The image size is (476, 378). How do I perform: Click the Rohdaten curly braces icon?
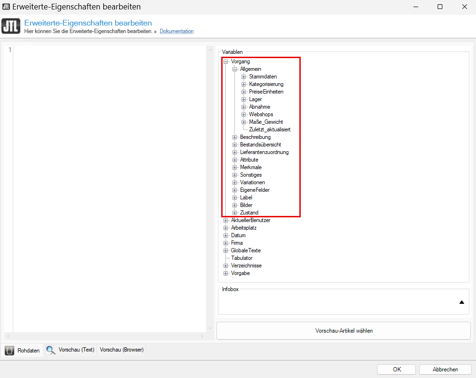tap(9, 350)
